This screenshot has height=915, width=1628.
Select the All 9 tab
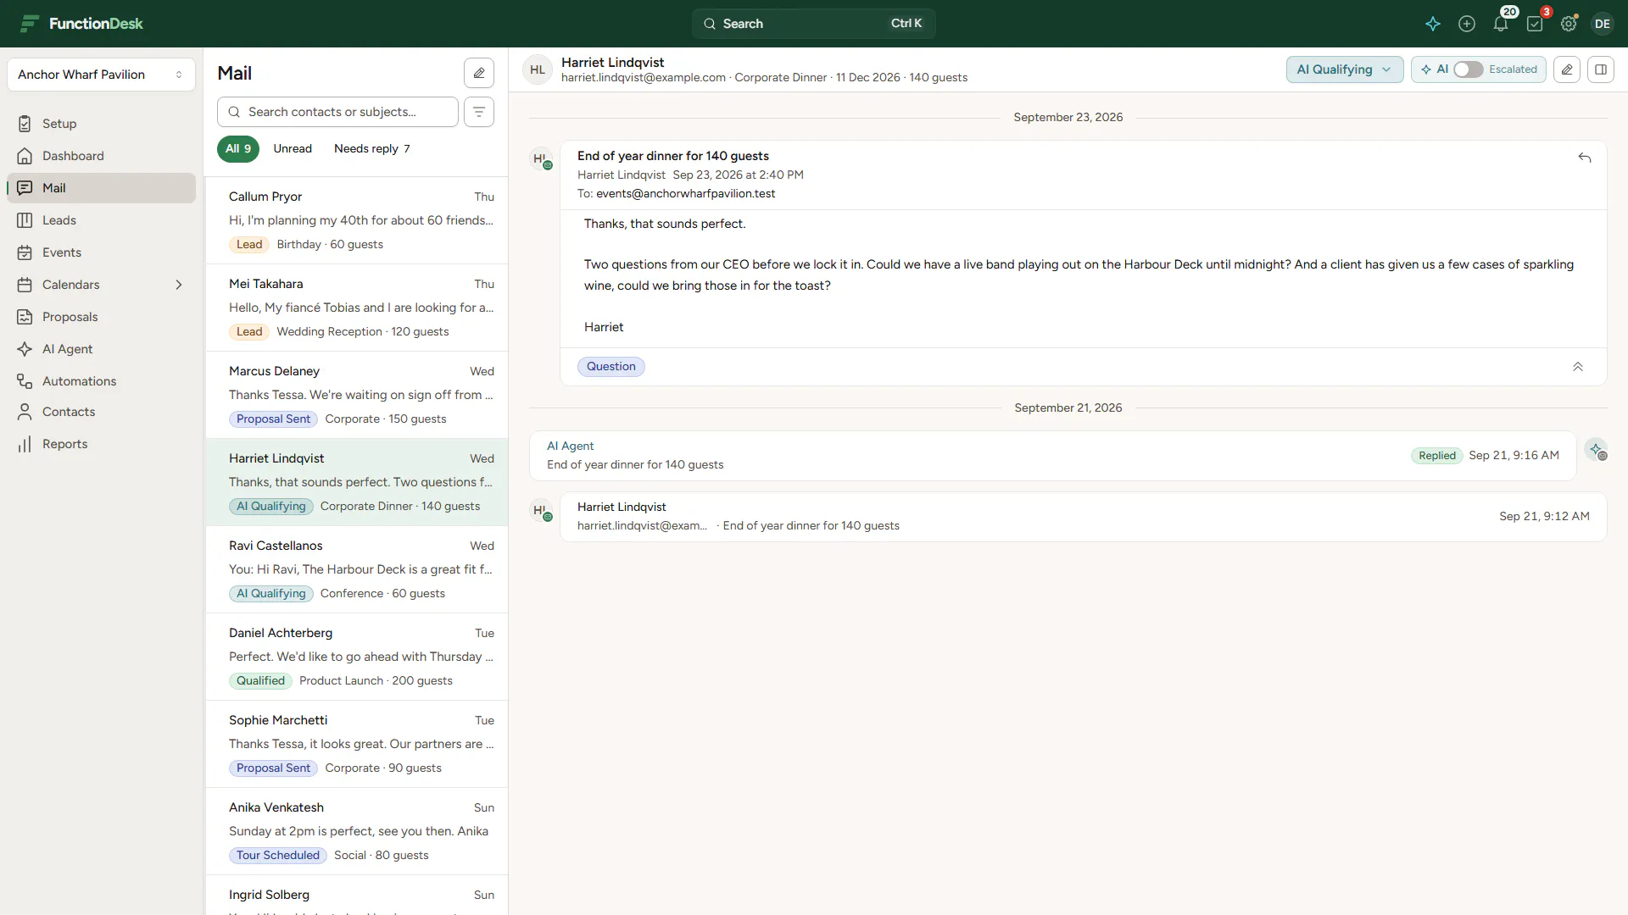[238, 148]
